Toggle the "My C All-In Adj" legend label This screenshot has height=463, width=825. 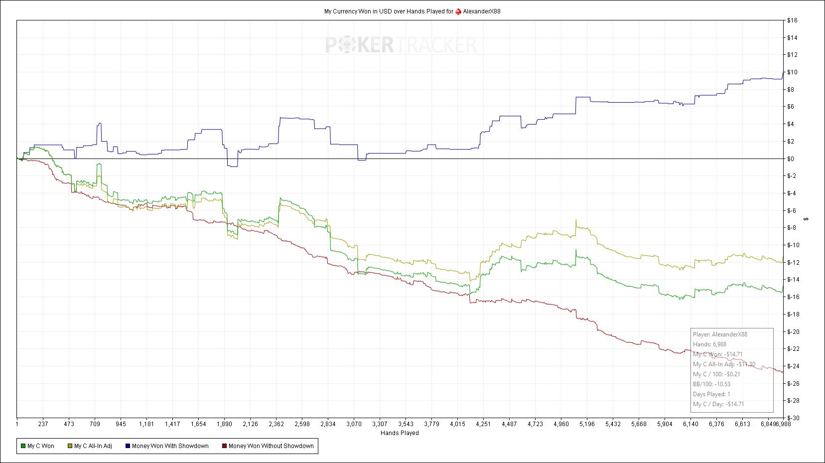click(x=93, y=446)
